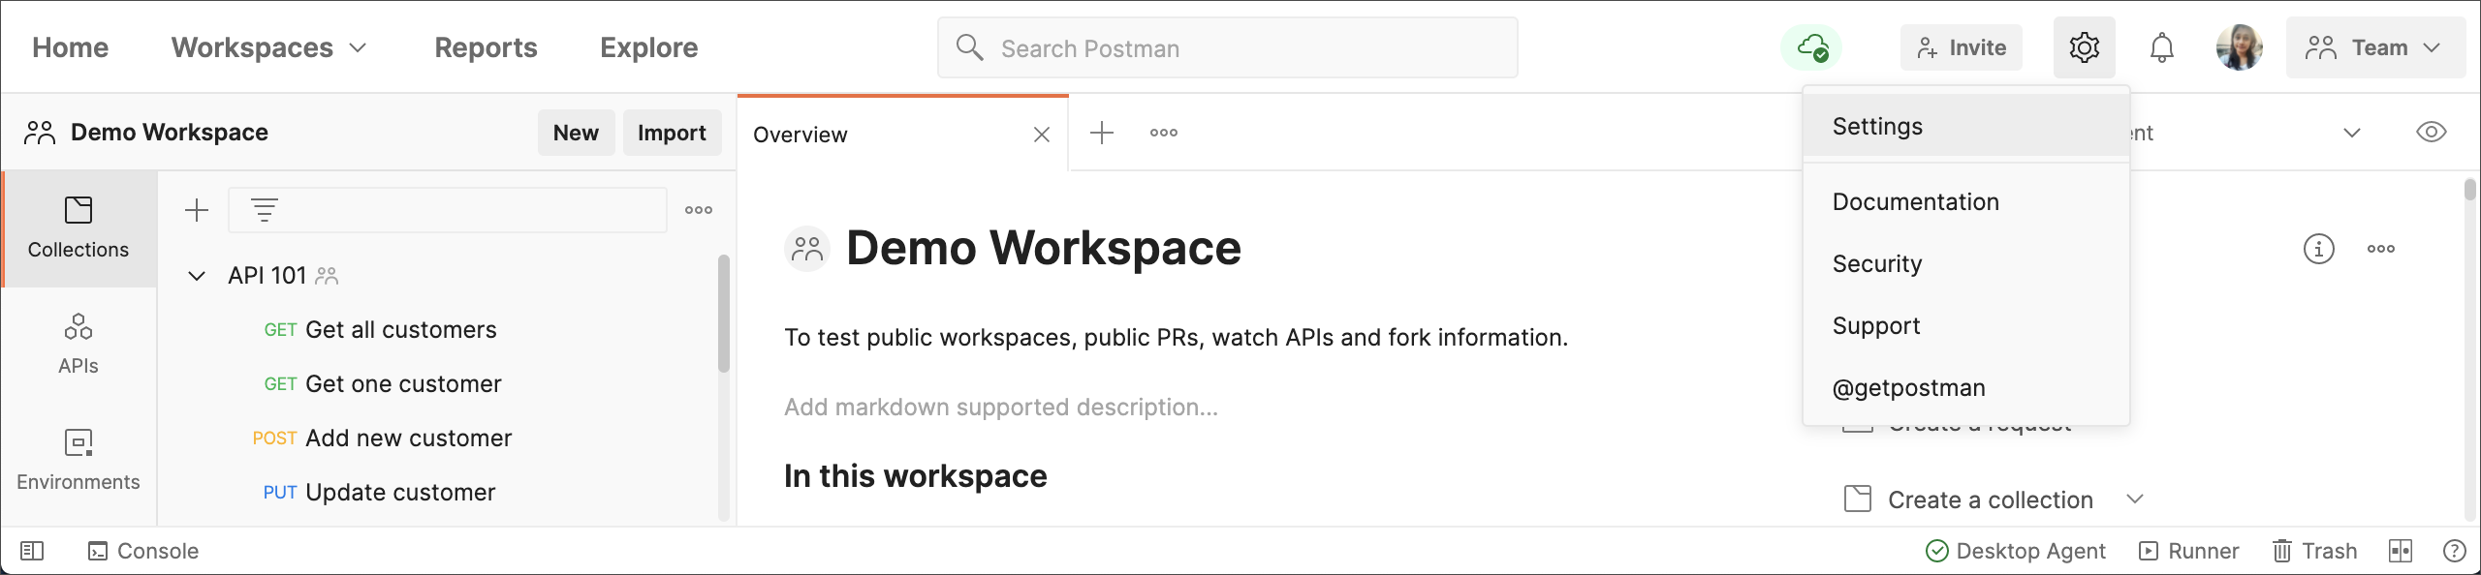Open the APIs sidebar tab
This screenshot has height=575, width=2481.
tap(79, 345)
